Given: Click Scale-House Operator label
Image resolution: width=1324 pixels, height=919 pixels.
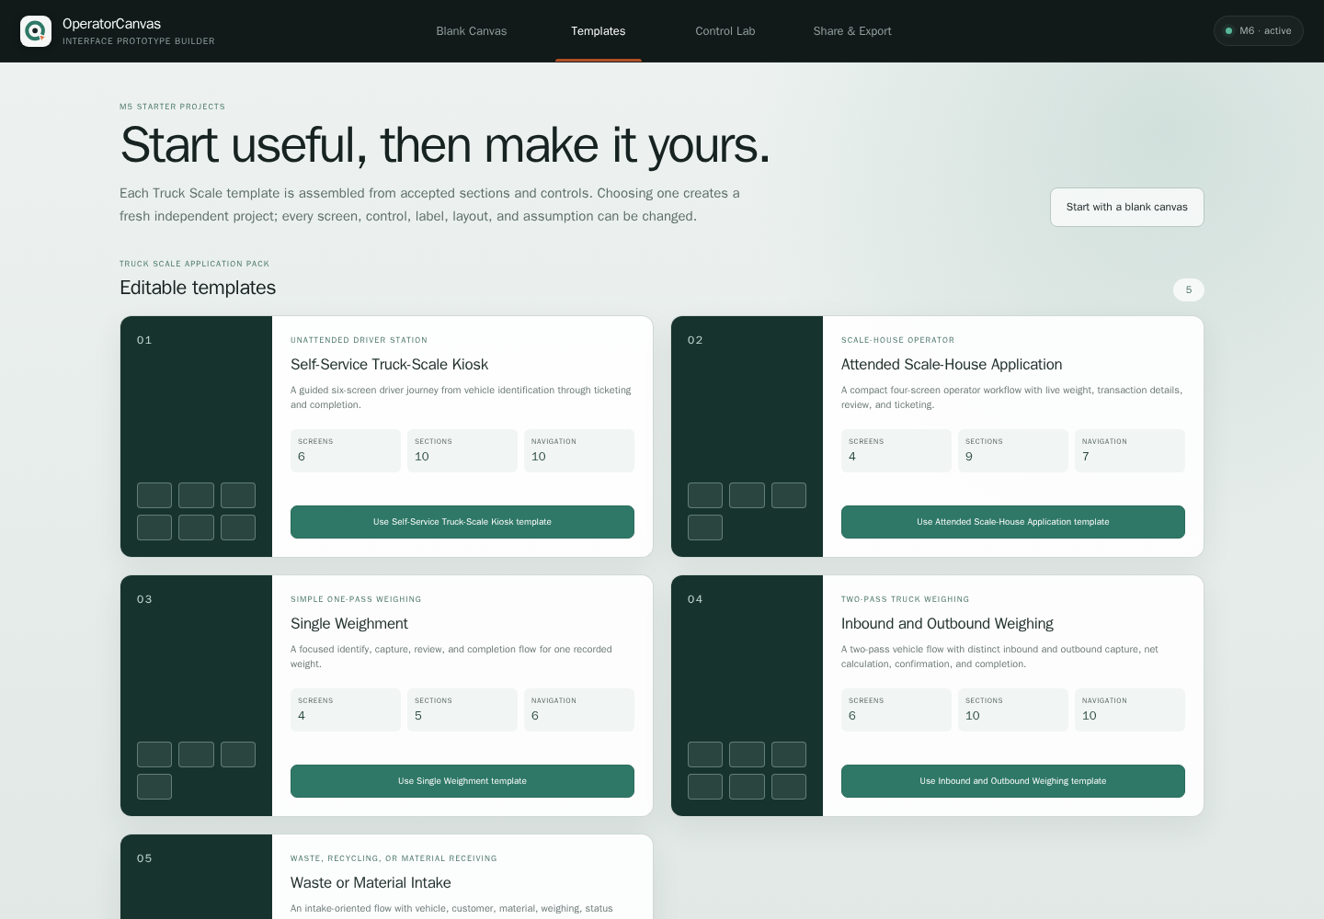Looking at the screenshot, I should (897, 340).
